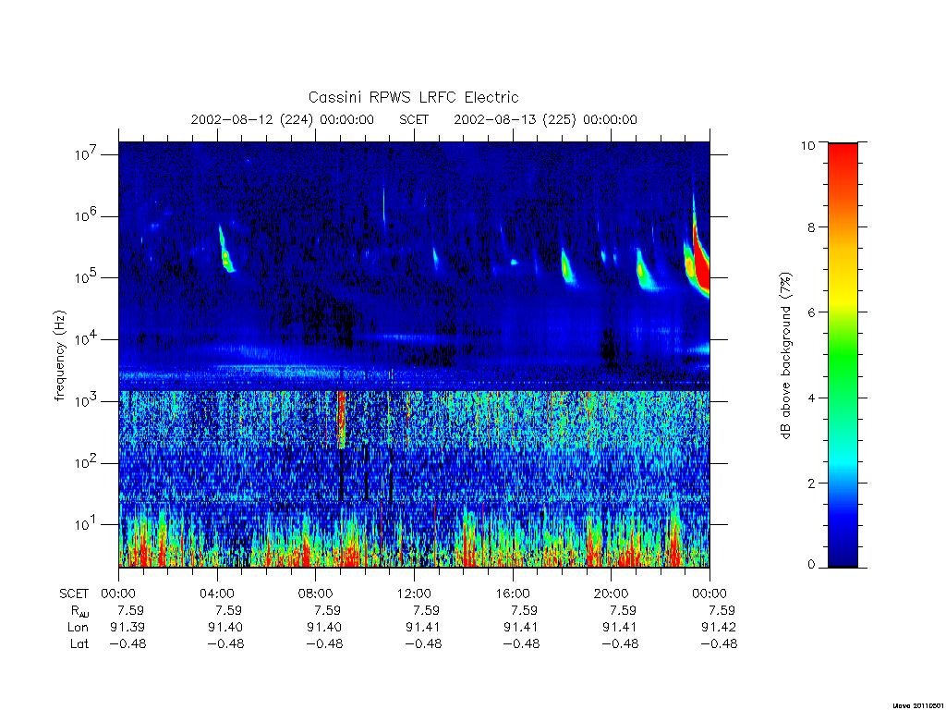This screenshot has height=710, width=946.
Task: Click the colorbar tick label 6
Action: [x=811, y=312]
